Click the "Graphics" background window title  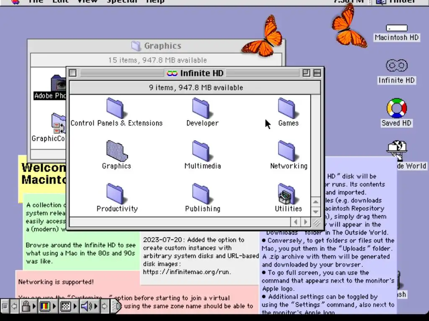[163, 46]
